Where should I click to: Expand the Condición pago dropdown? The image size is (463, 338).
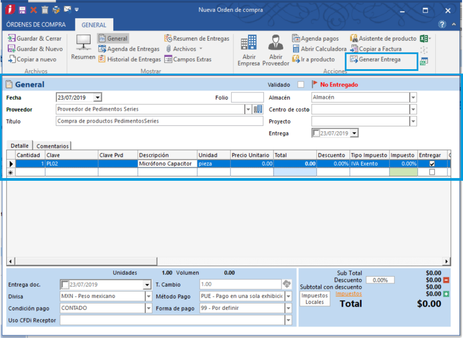[148, 308]
